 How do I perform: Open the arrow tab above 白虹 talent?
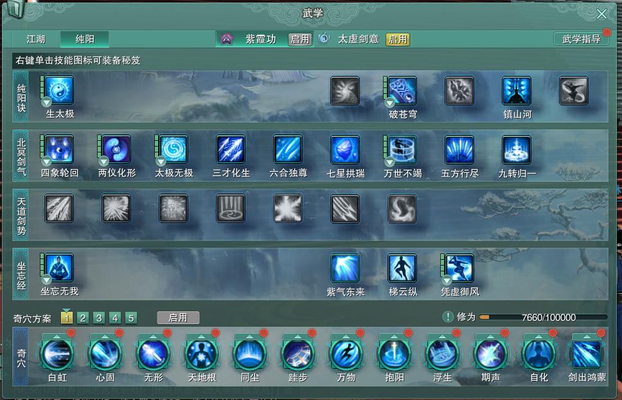click(57, 336)
